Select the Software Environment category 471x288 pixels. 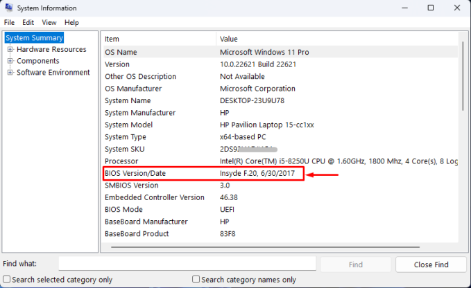tap(53, 72)
